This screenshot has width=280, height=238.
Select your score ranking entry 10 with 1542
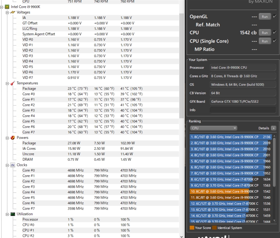[231, 192]
